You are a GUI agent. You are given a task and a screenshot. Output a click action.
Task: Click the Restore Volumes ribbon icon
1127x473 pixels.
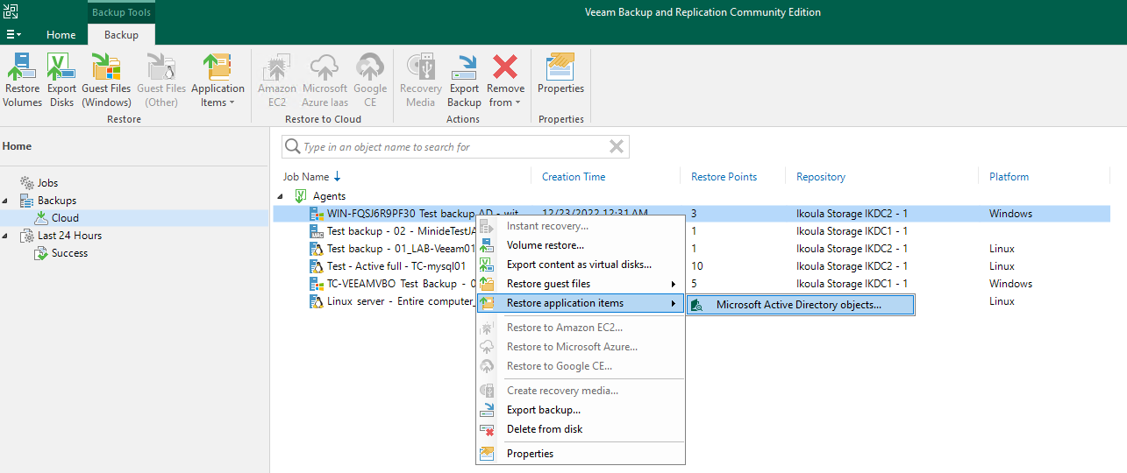tap(22, 80)
